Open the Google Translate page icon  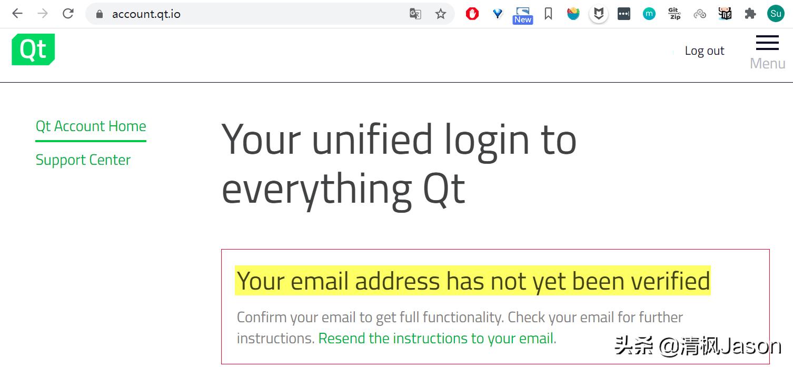click(415, 14)
